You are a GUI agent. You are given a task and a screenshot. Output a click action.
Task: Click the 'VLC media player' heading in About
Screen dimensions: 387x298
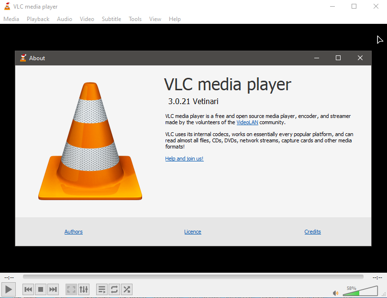[x=228, y=85]
